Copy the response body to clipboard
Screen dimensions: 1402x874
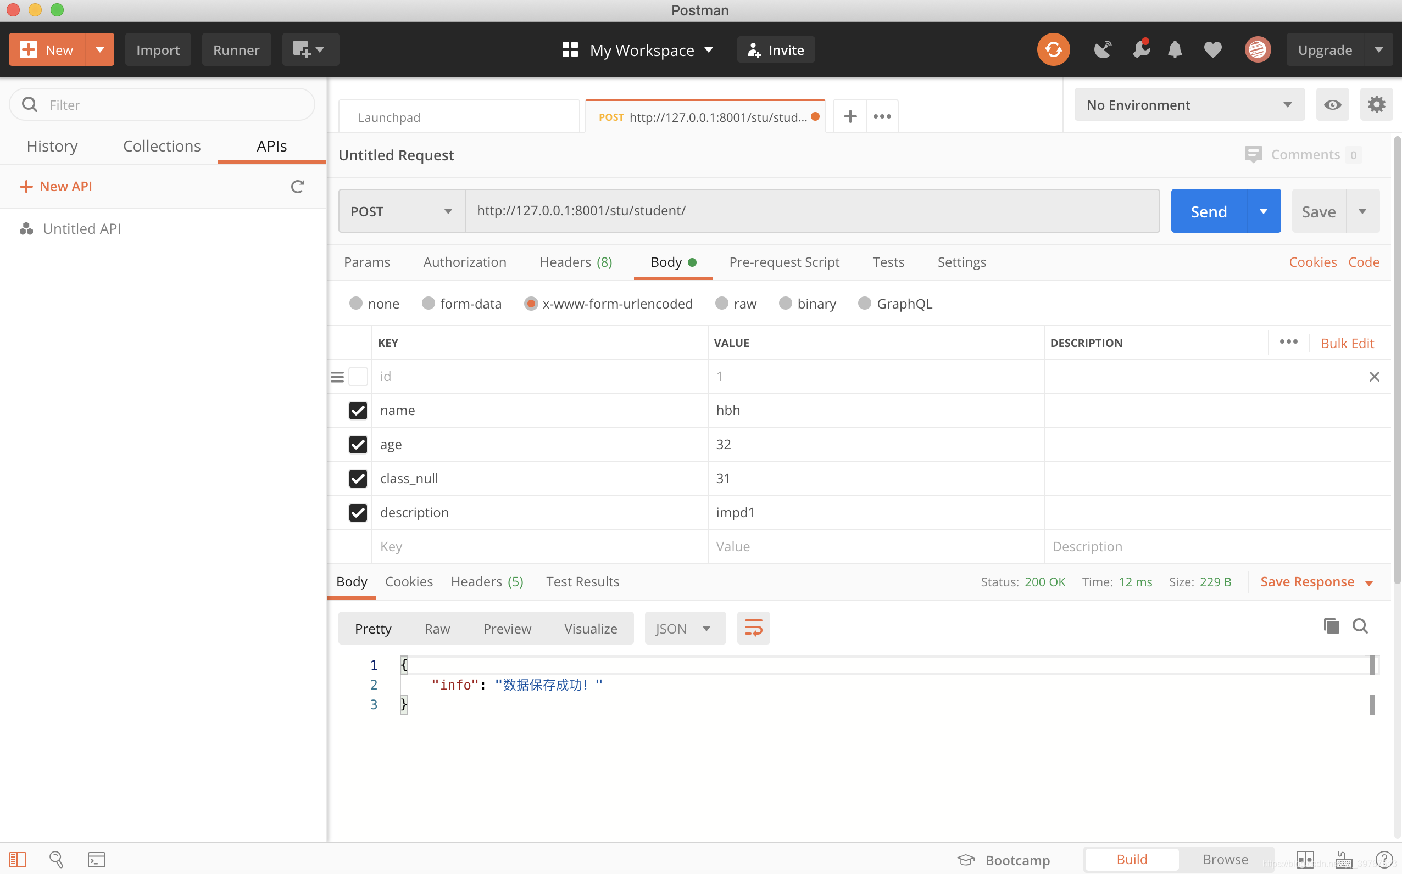click(1331, 626)
